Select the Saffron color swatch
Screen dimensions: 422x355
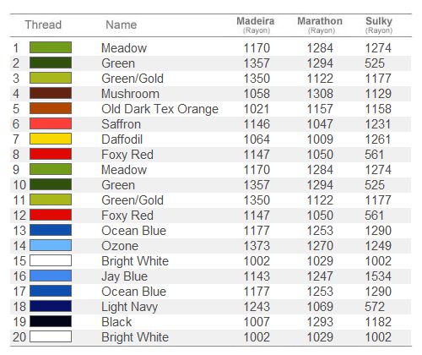point(51,123)
